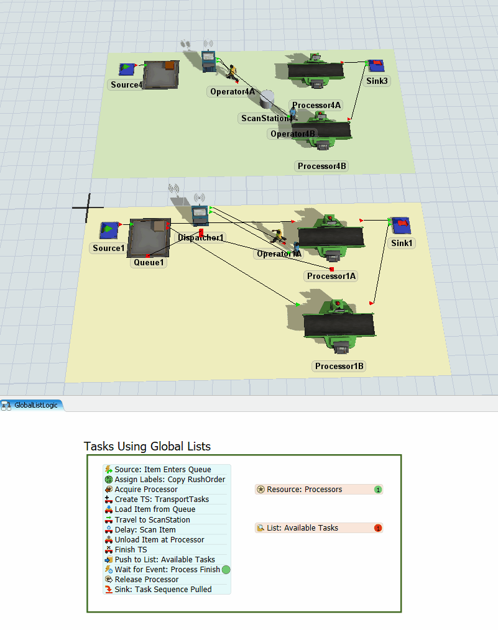The height and width of the screenshot is (630, 498).
Task: Open the GlobalListLogic tab
Action: click(x=35, y=405)
